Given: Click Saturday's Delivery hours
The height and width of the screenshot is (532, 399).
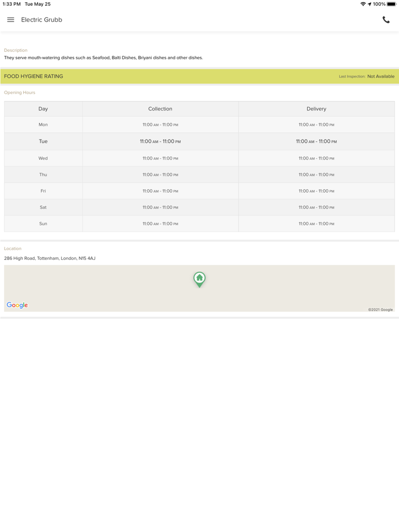Looking at the screenshot, I should point(316,207).
